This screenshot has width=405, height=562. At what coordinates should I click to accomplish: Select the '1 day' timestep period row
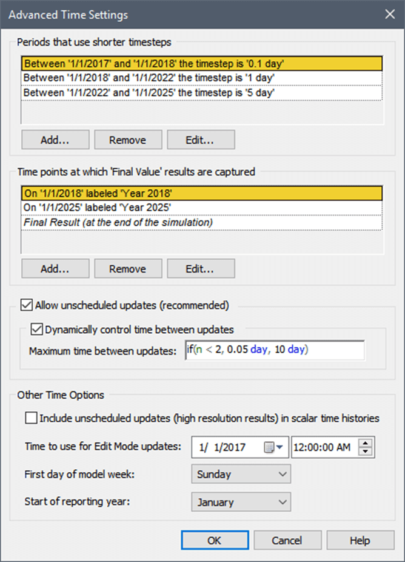tap(202, 78)
